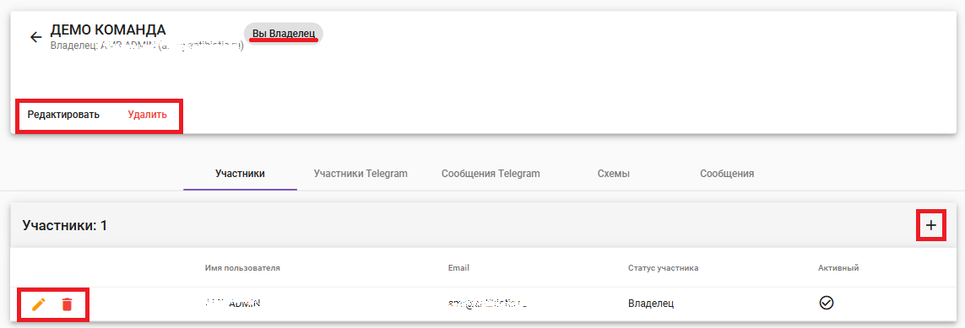Click the Имя пользователя column header
The width and height of the screenshot is (965, 328).
[x=242, y=268]
